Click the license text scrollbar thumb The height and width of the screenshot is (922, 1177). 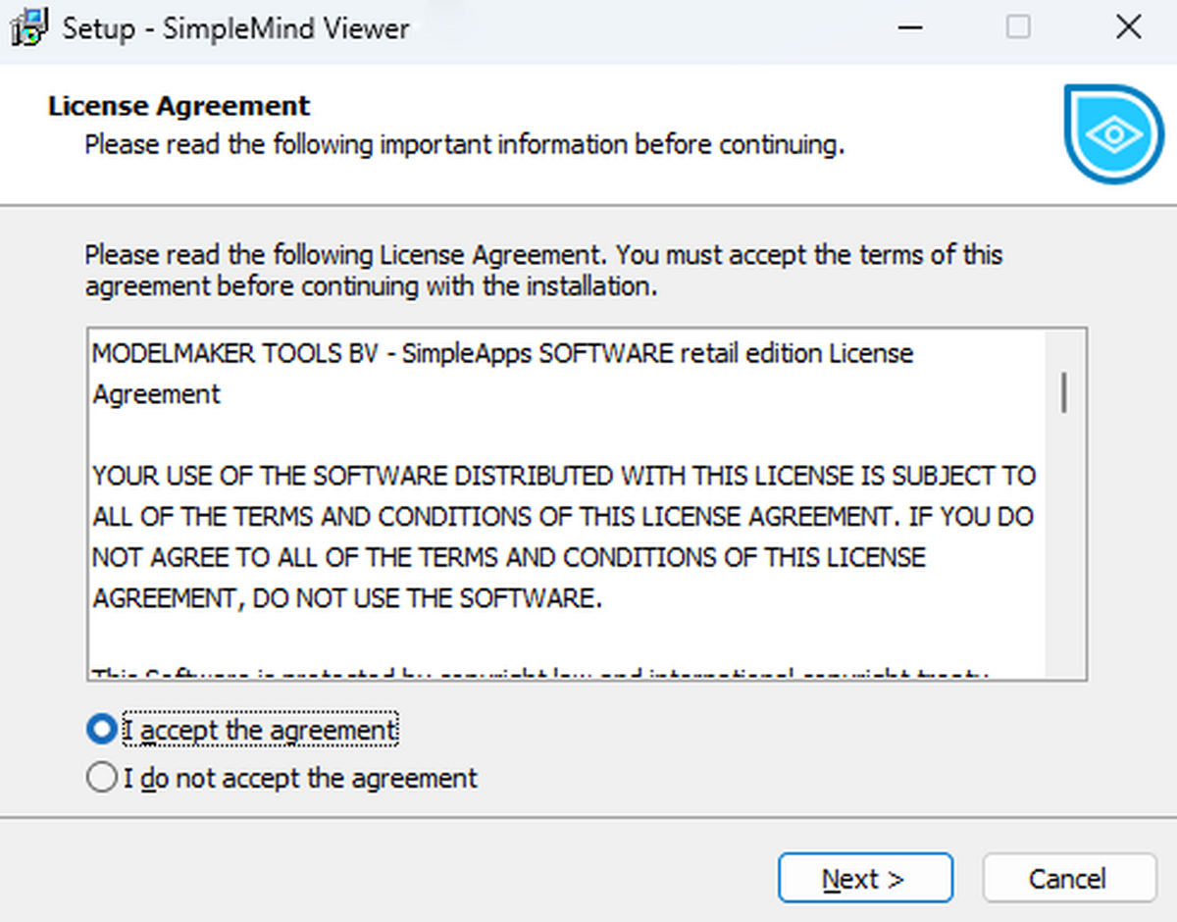coord(1064,391)
